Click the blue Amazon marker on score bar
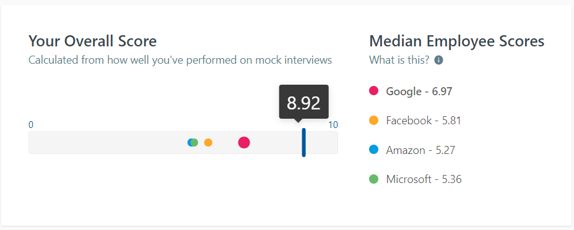This screenshot has width=574, height=230. point(189,142)
